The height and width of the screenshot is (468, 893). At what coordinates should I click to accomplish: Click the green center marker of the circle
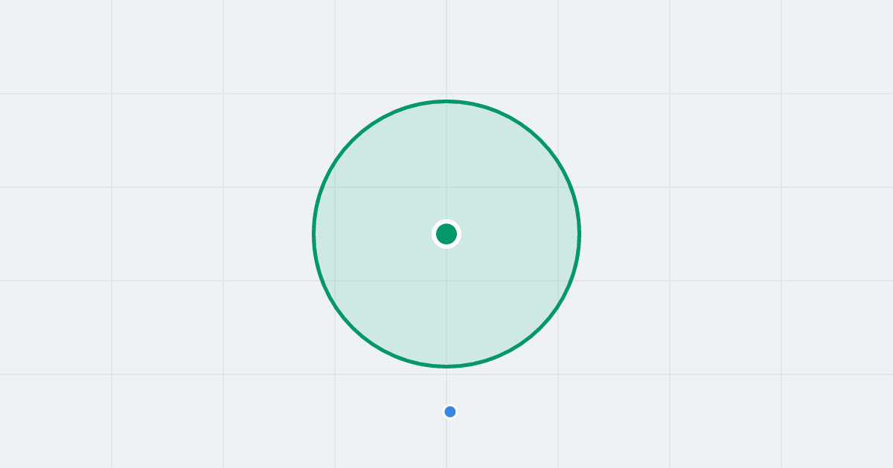(446, 234)
